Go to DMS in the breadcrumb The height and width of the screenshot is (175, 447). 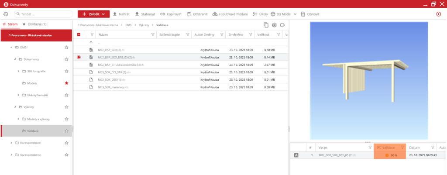(128, 25)
